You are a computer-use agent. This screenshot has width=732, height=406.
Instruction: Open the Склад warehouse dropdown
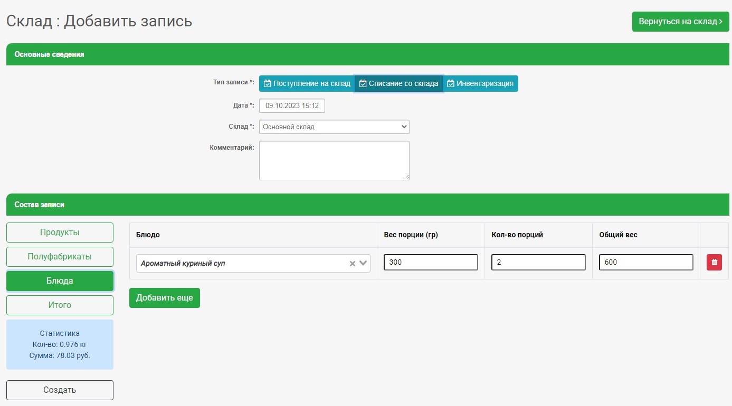click(x=334, y=127)
